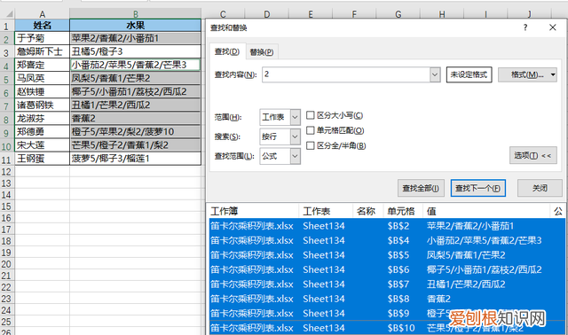Viewport: 568px width, 335px height.
Task: Click cell containing 龙淑芬
Action: 42,119
